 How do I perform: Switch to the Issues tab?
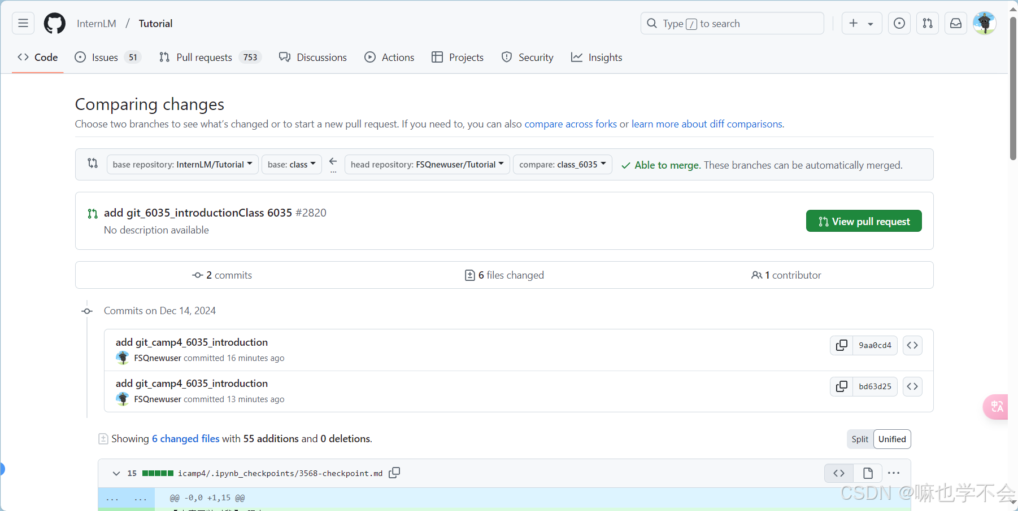(x=108, y=58)
